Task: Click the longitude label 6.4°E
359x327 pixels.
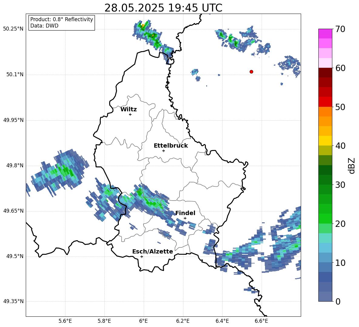Action: point(222,321)
